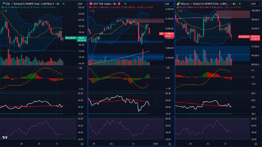Click the red flag icon beside S&P 500 title
Image resolution: width=262 pixels, height=147 pixels.
click(119, 4)
